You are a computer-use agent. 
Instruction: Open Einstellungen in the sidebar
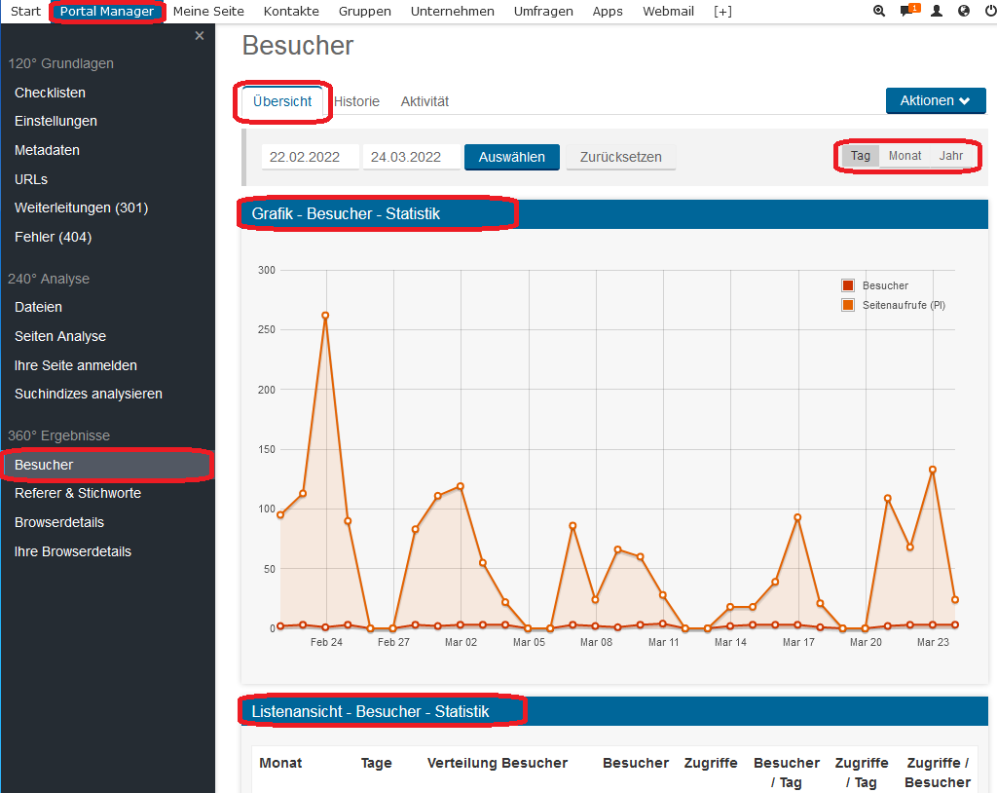tap(55, 121)
